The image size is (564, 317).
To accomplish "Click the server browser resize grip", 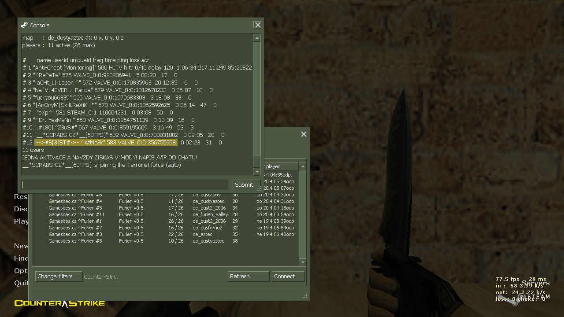I will pyautogui.click(x=305, y=296).
